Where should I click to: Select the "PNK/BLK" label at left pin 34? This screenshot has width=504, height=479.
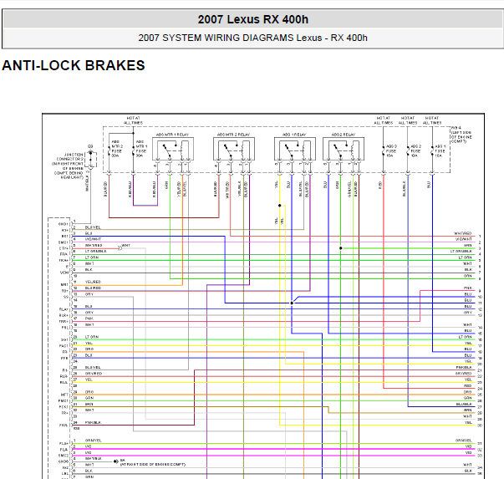tap(93, 422)
